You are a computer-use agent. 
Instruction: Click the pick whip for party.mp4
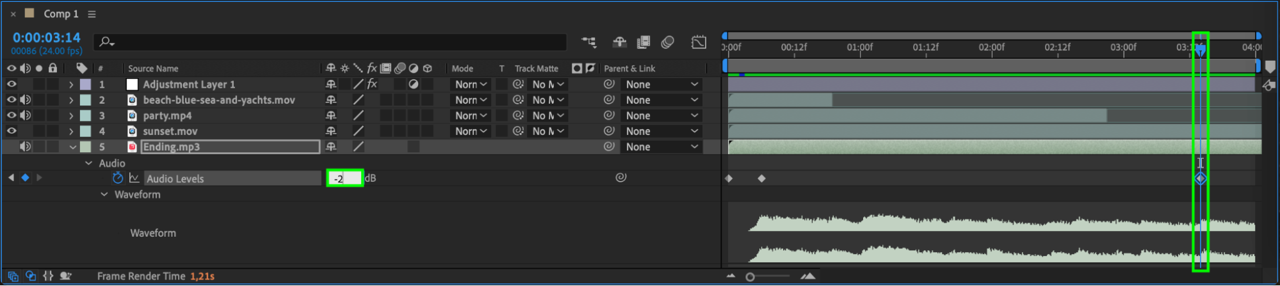point(609,116)
